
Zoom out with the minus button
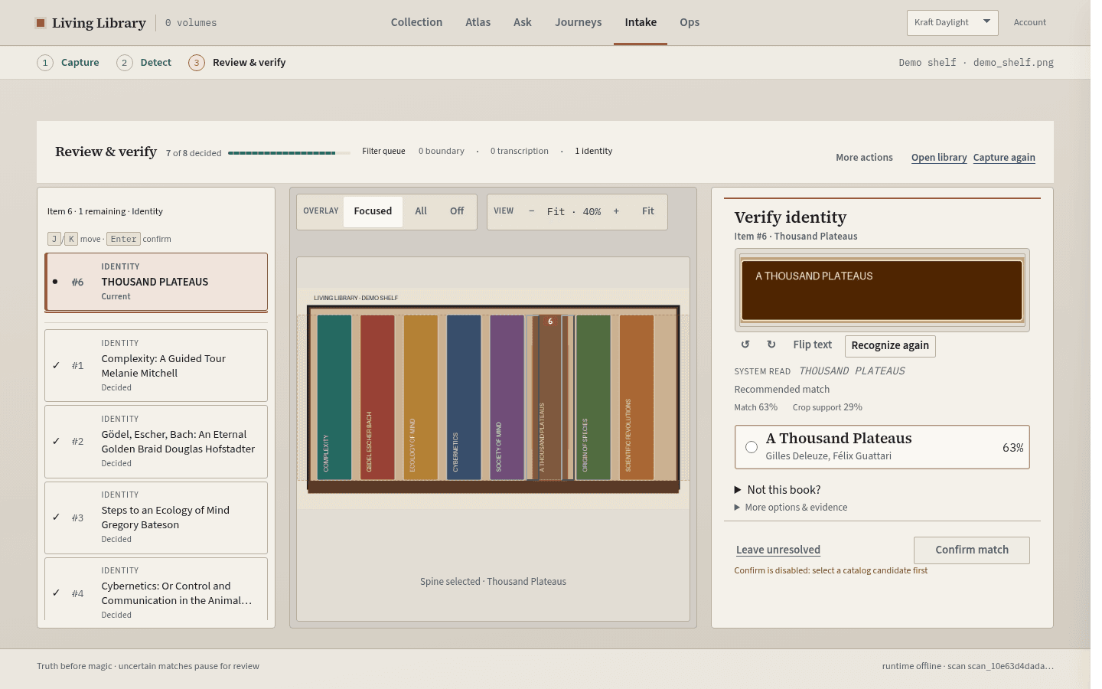pos(532,211)
